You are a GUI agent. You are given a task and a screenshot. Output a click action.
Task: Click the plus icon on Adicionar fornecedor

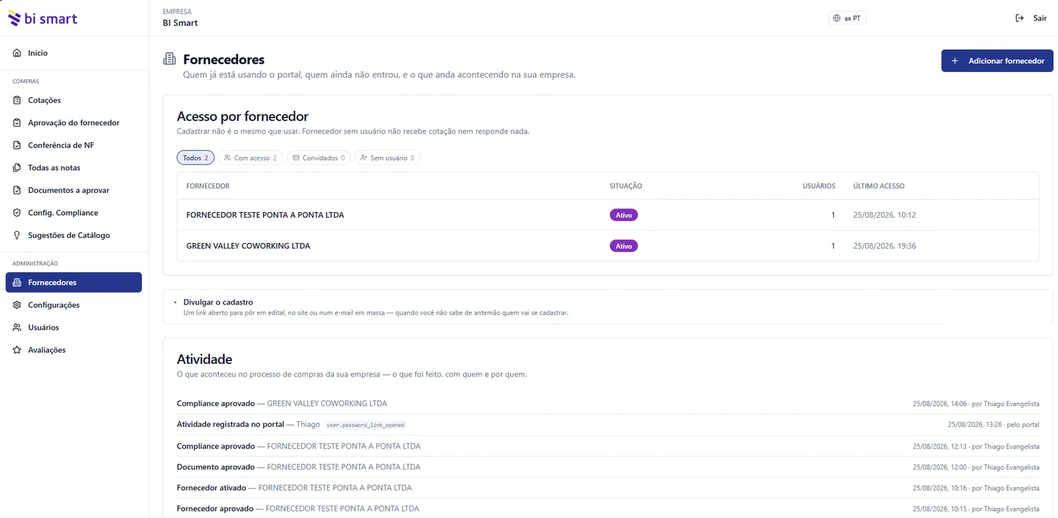pyautogui.click(x=954, y=61)
